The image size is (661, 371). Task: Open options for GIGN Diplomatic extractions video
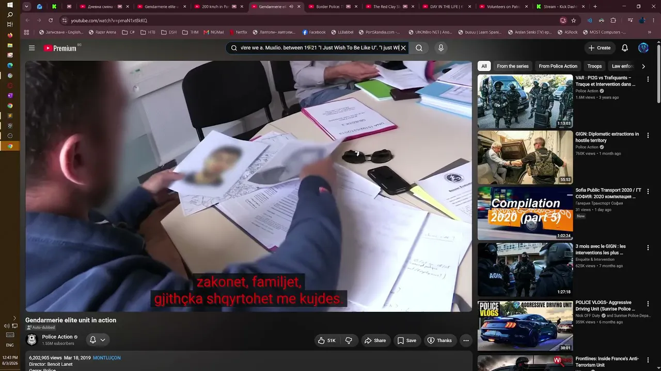click(648, 136)
